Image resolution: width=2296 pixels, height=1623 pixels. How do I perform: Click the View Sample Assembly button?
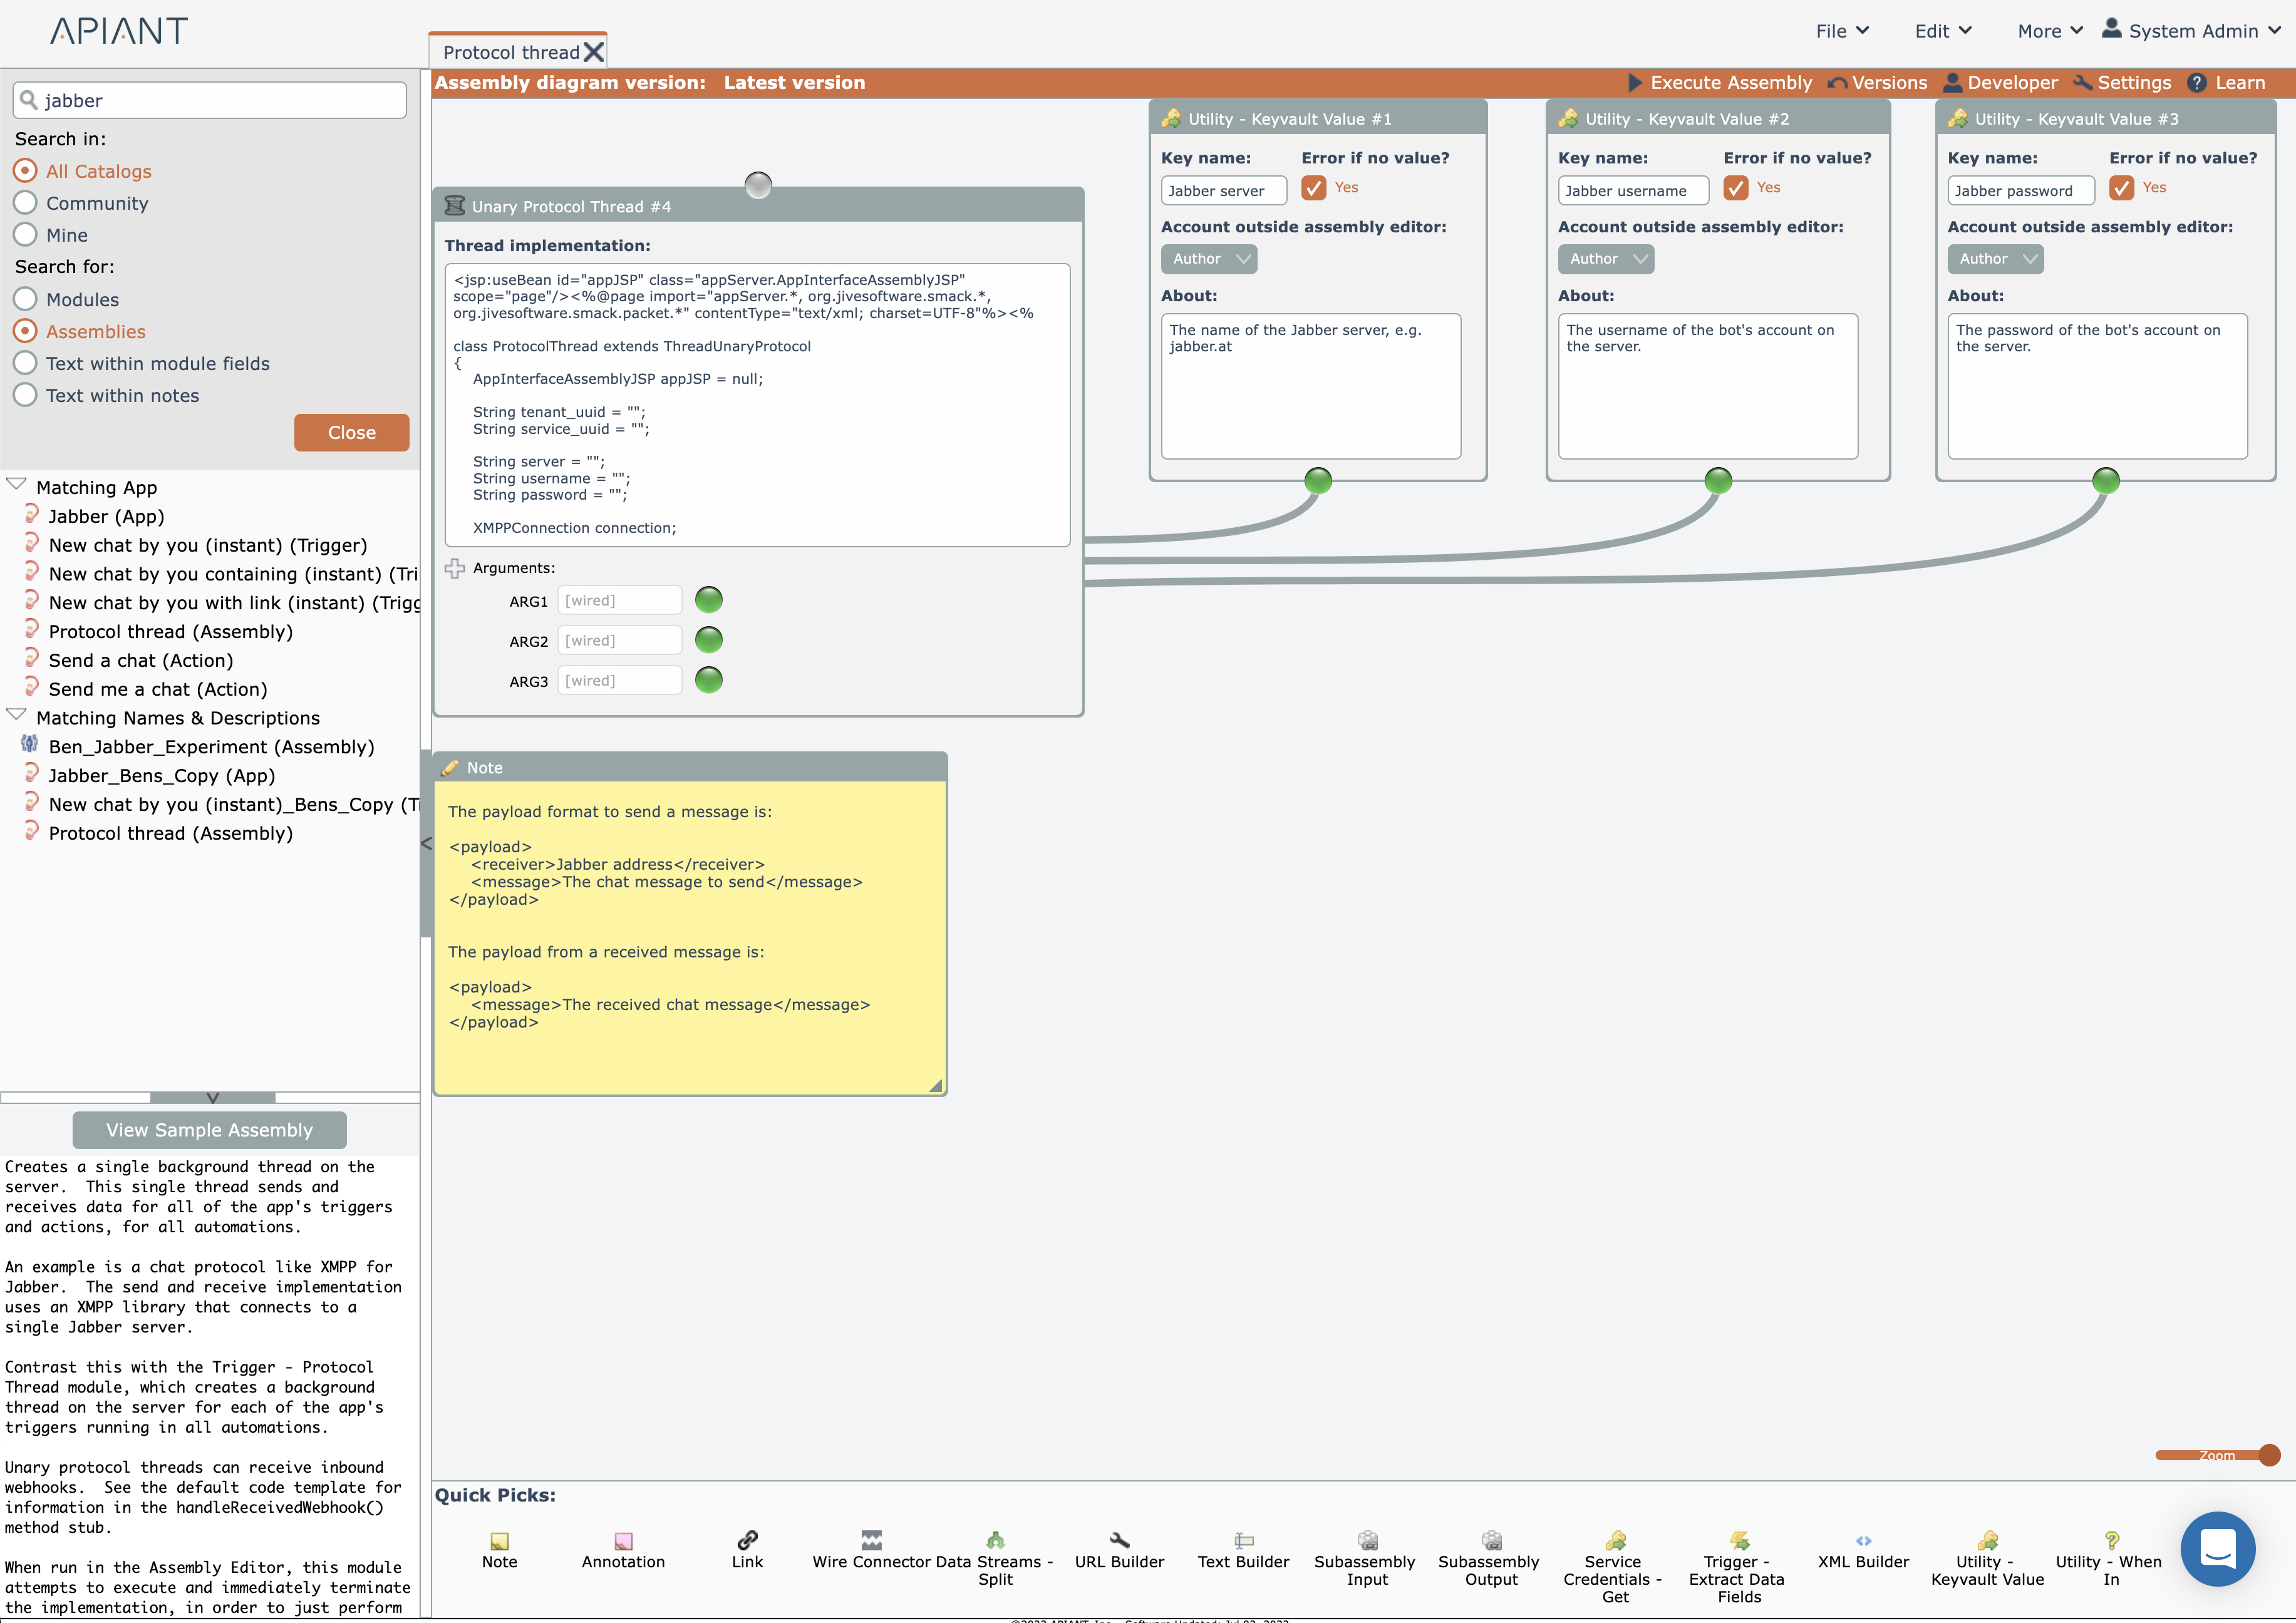pyautogui.click(x=210, y=1130)
